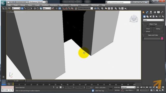Open the selection filter All dropdown
Viewport: 166px width, 93px height.
point(16,9)
